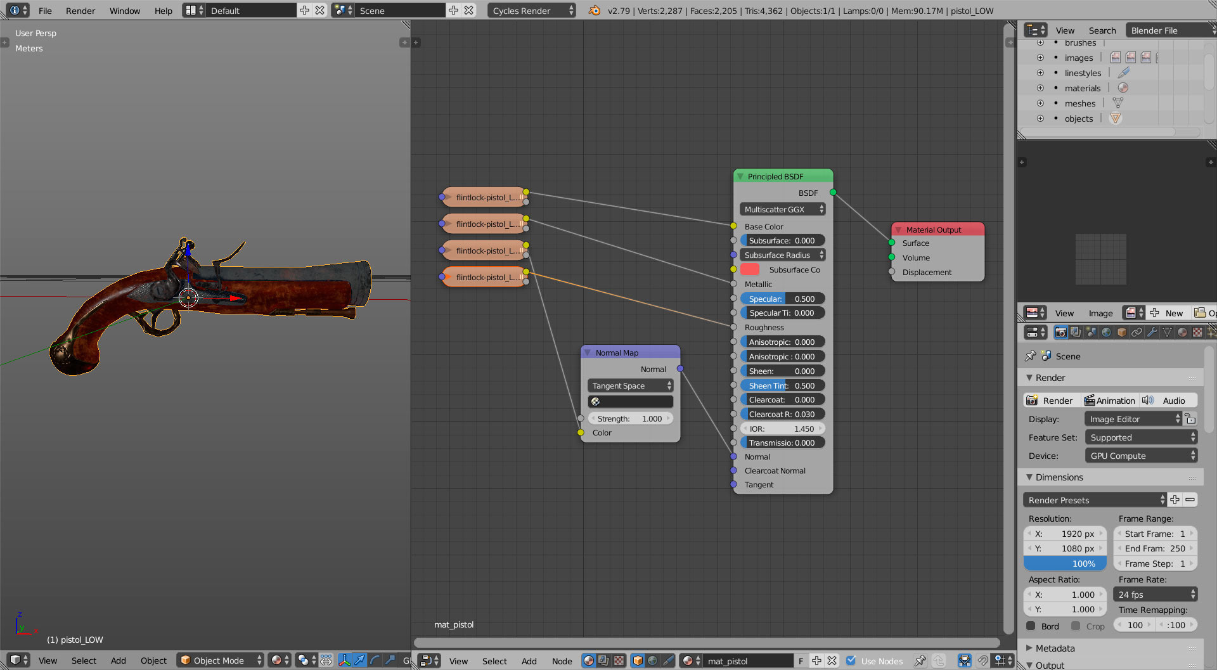Open the File menu
1217x670 pixels.
tap(45, 10)
